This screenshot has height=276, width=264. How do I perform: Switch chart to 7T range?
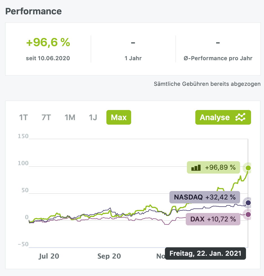coord(46,117)
